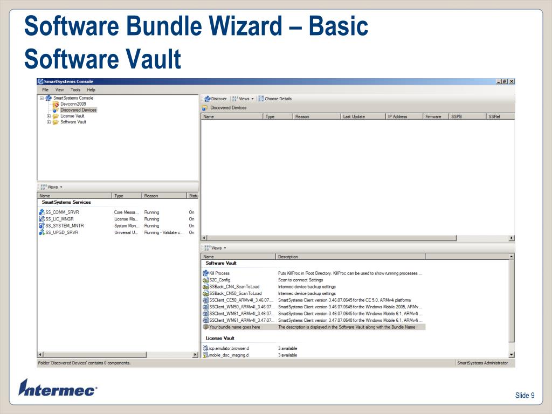
Task: Click the SS_UPGD_SRVR service icon
Action: click(x=42, y=232)
